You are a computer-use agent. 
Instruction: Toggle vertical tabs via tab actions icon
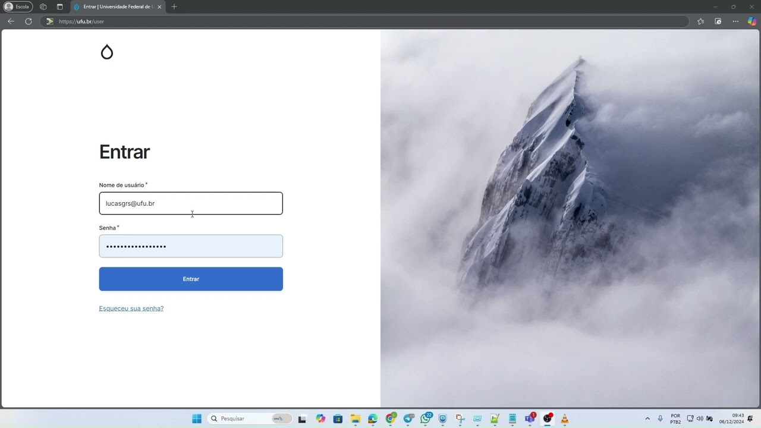click(59, 7)
